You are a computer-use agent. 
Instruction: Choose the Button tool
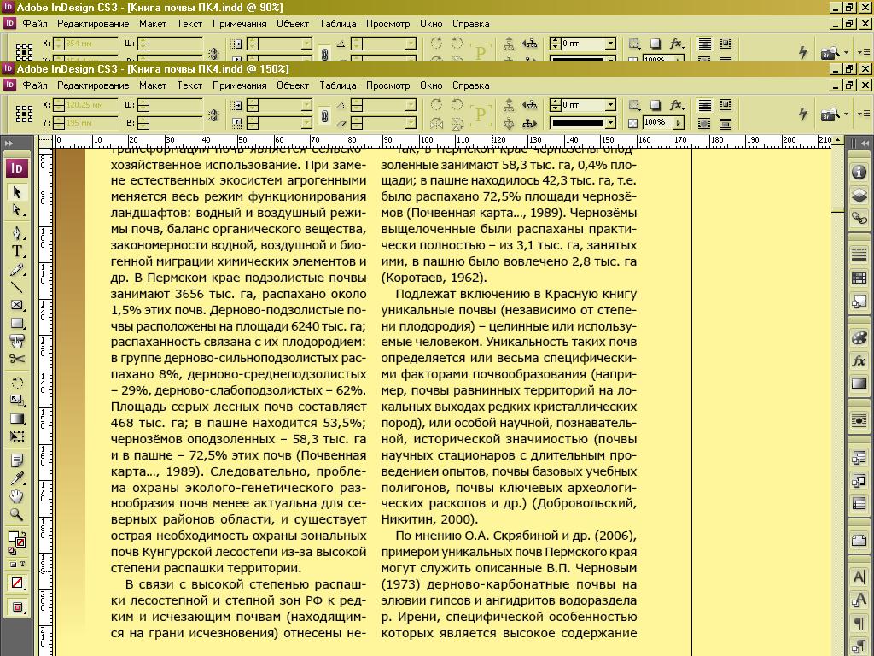[17, 341]
